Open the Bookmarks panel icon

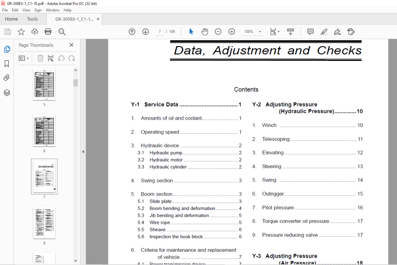pos(7,64)
